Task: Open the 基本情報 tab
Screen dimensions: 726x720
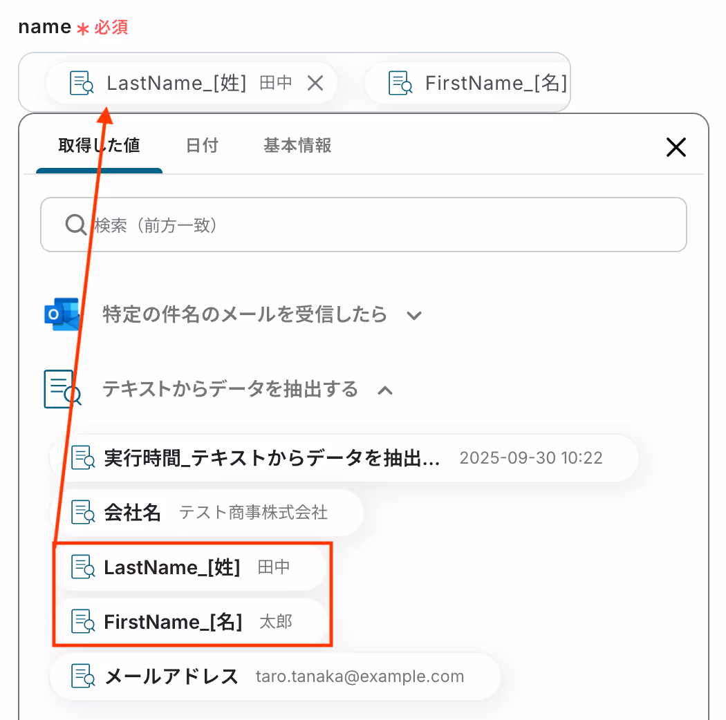Action: [297, 145]
